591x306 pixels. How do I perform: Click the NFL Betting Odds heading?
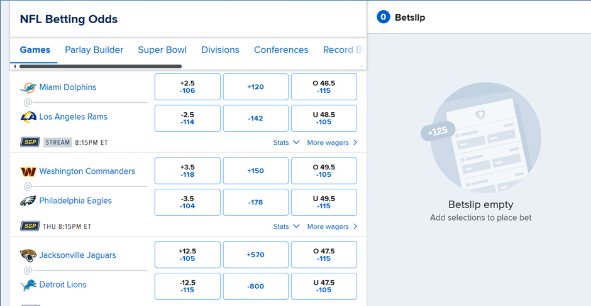[x=69, y=19]
